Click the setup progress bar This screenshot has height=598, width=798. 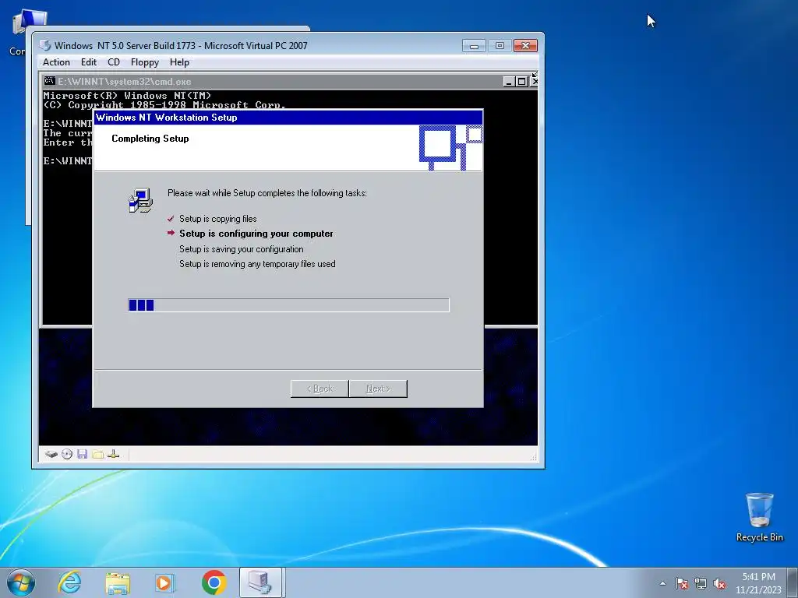(x=288, y=305)
